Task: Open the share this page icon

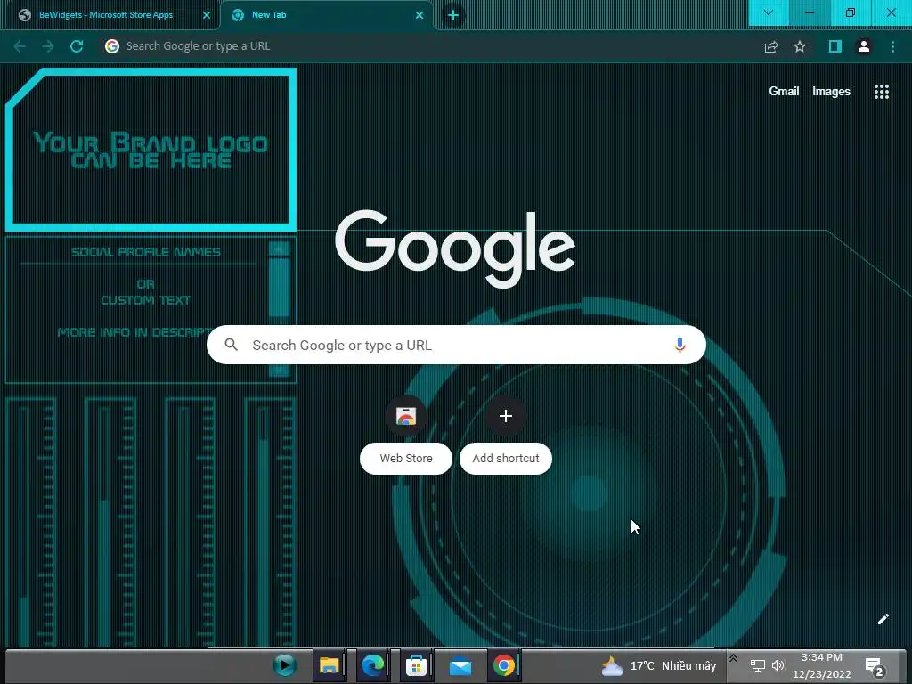Action: (x=771, y=46)
